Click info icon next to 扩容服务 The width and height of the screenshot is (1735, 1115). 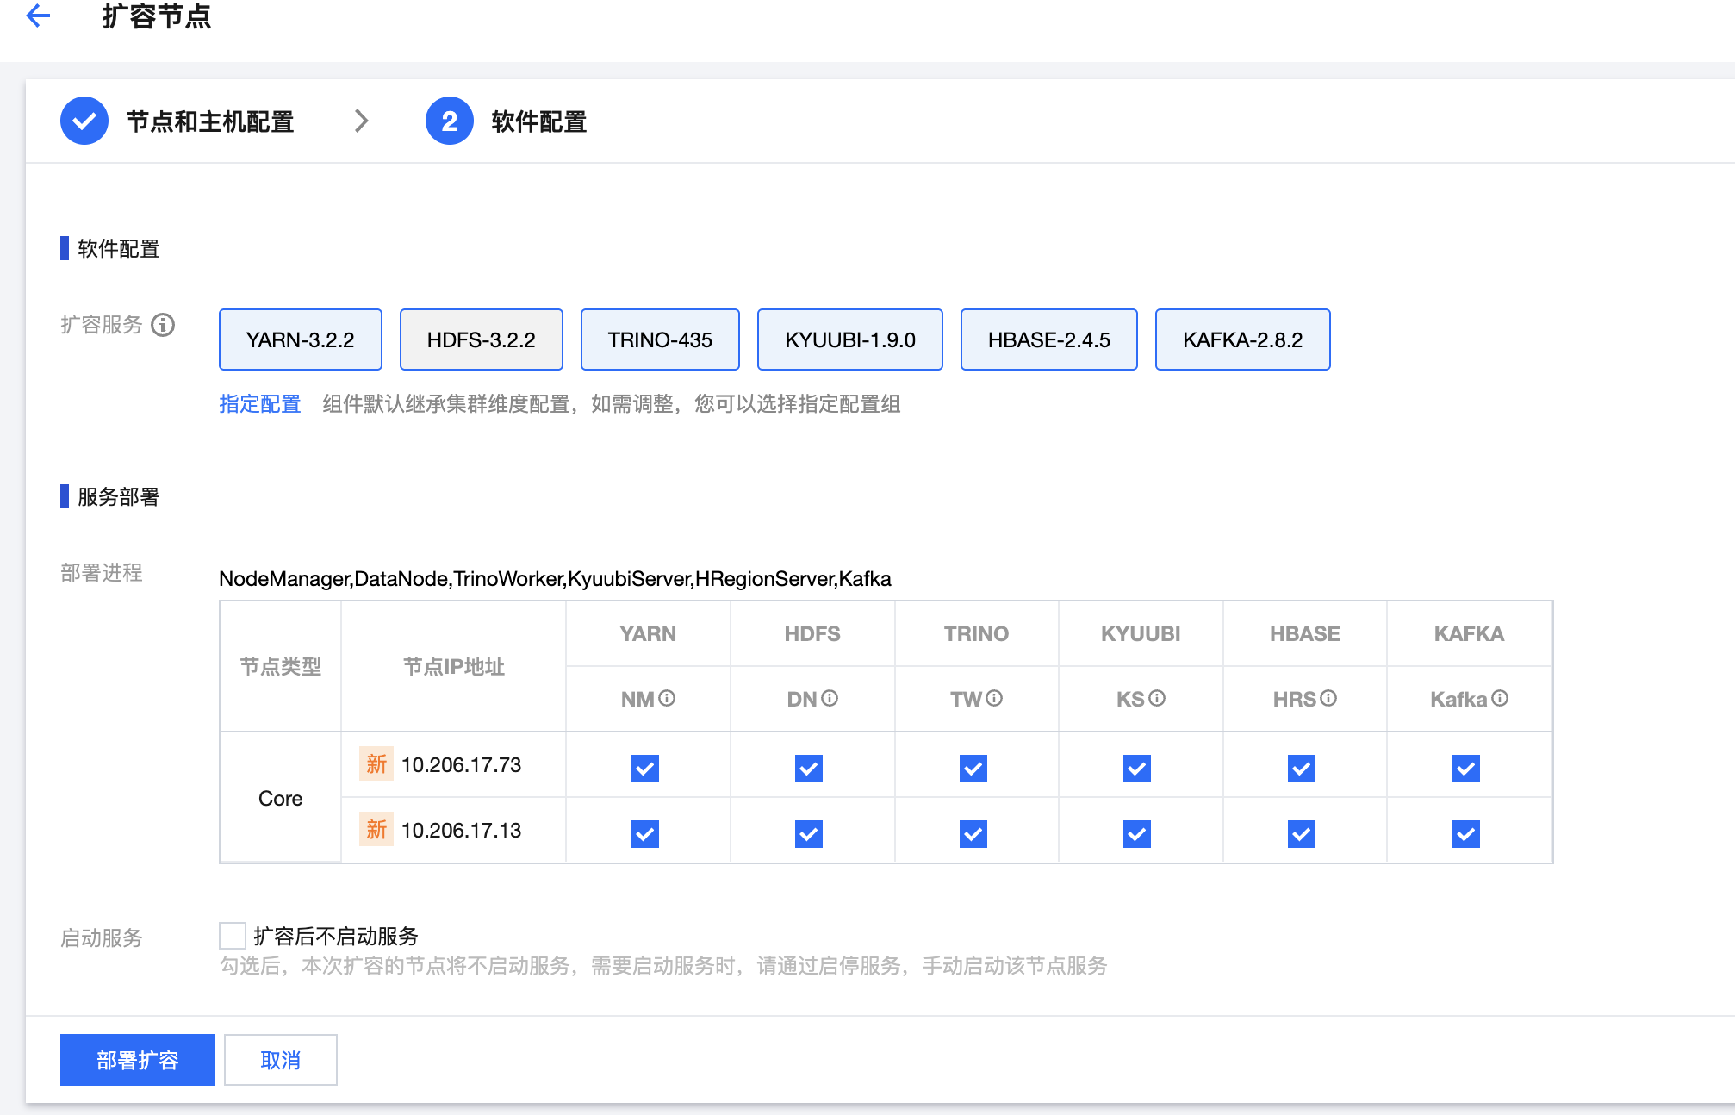163,325
